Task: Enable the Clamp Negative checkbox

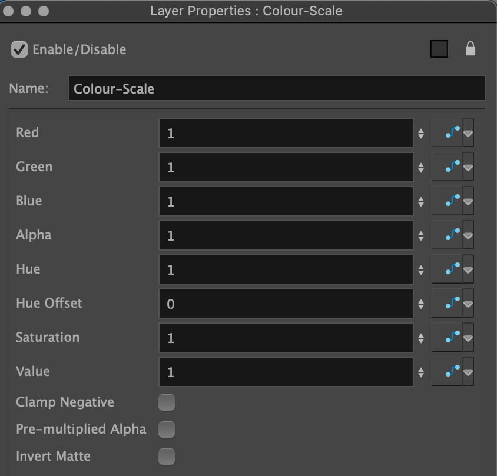Action: click(167, 403)
